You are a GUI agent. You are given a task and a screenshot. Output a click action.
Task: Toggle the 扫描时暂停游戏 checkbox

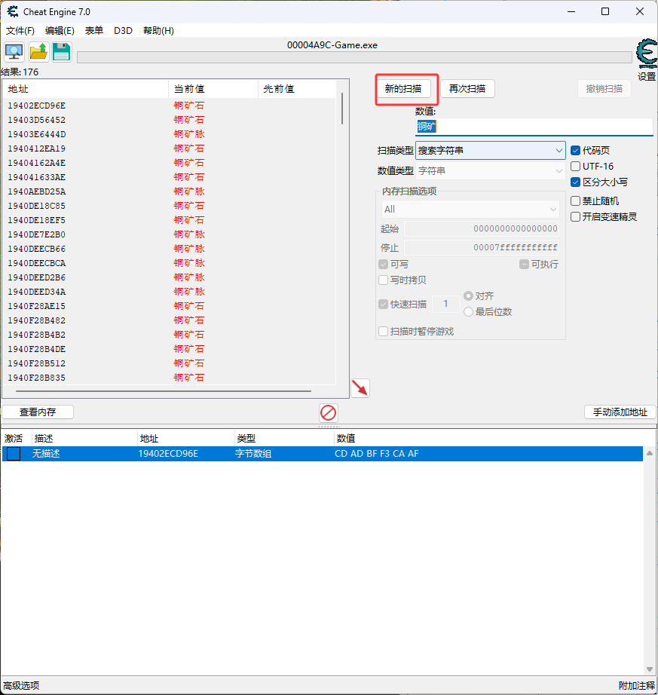tap(384, 332)
